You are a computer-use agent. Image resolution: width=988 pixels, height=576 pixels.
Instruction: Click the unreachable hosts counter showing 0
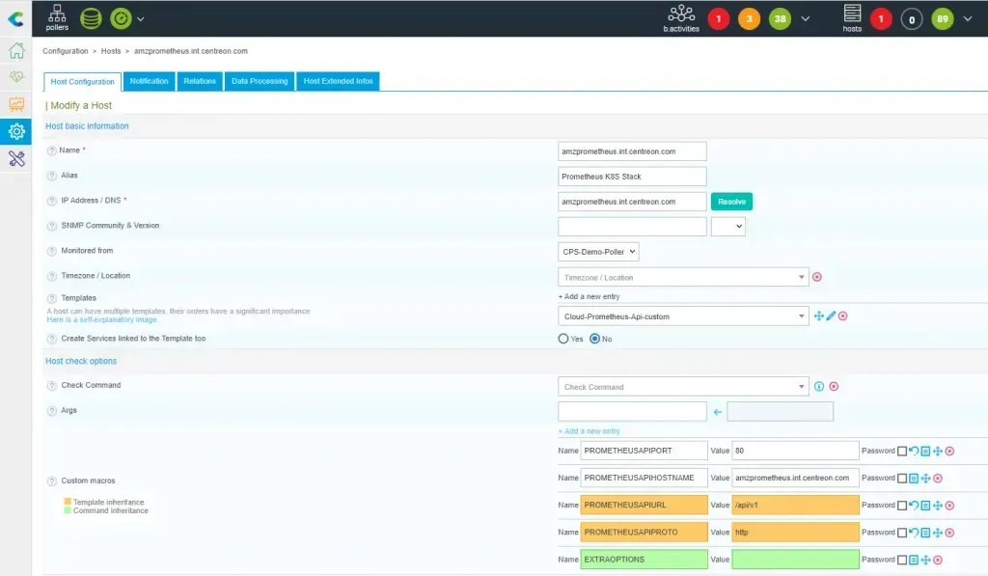point(912,19)
